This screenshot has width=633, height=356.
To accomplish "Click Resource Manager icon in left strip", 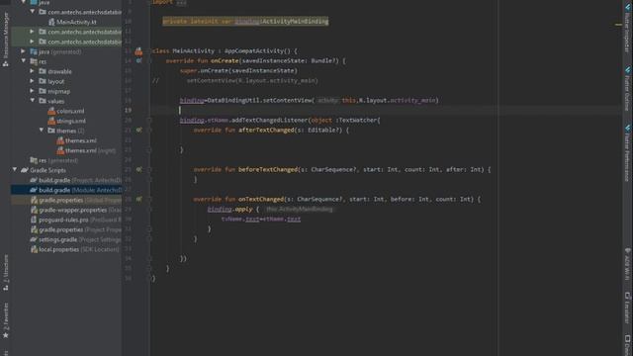I will pyautogui.click(x=5, y=63).
